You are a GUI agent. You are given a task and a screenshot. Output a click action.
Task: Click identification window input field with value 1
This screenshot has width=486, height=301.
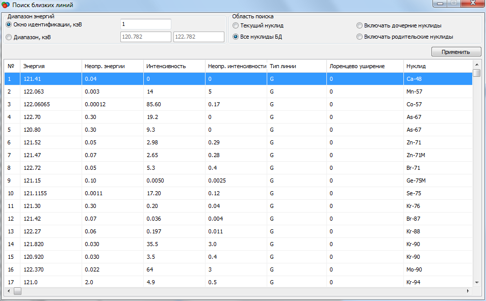click(x=145, y=24)
